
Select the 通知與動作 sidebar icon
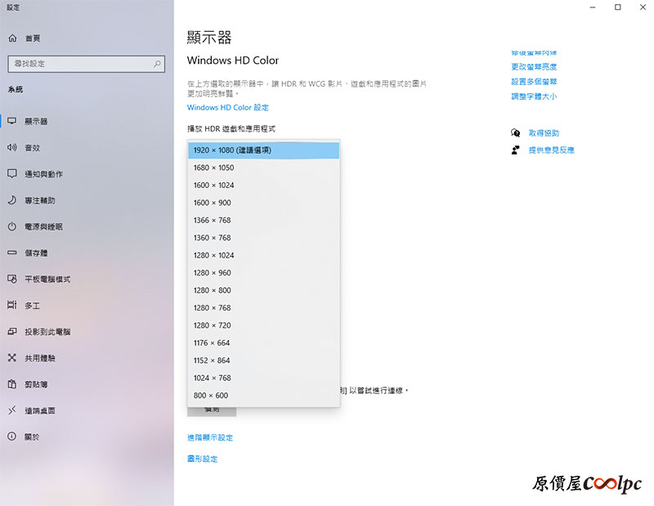tap(12, 173)
